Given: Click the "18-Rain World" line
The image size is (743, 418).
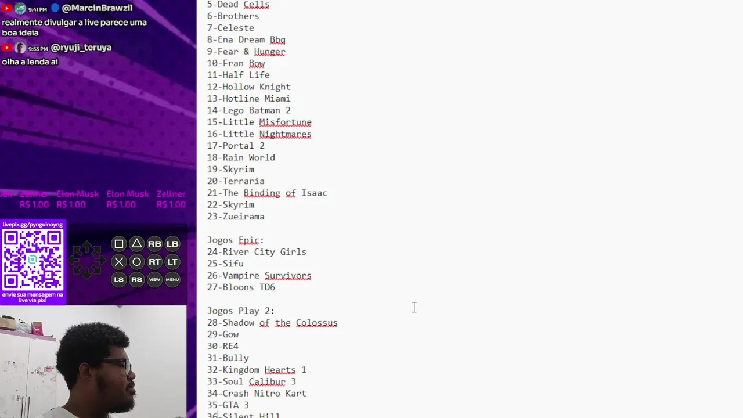Looking at the screenshot, I should [x=241, y=157].
